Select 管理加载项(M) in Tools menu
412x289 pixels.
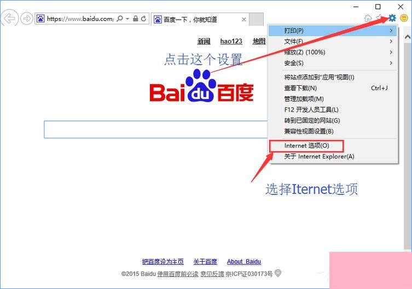point(304,99)
